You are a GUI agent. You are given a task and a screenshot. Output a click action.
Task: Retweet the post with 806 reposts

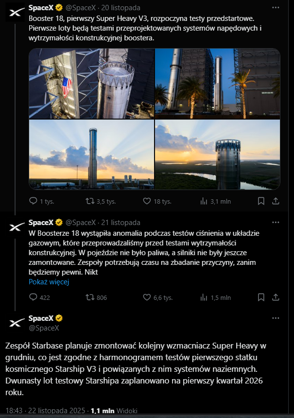click(90, 297)
